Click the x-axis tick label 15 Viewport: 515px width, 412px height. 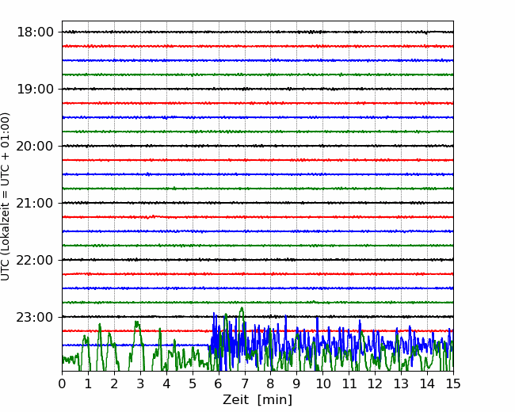pyautogui.click(x=453, y=383)
